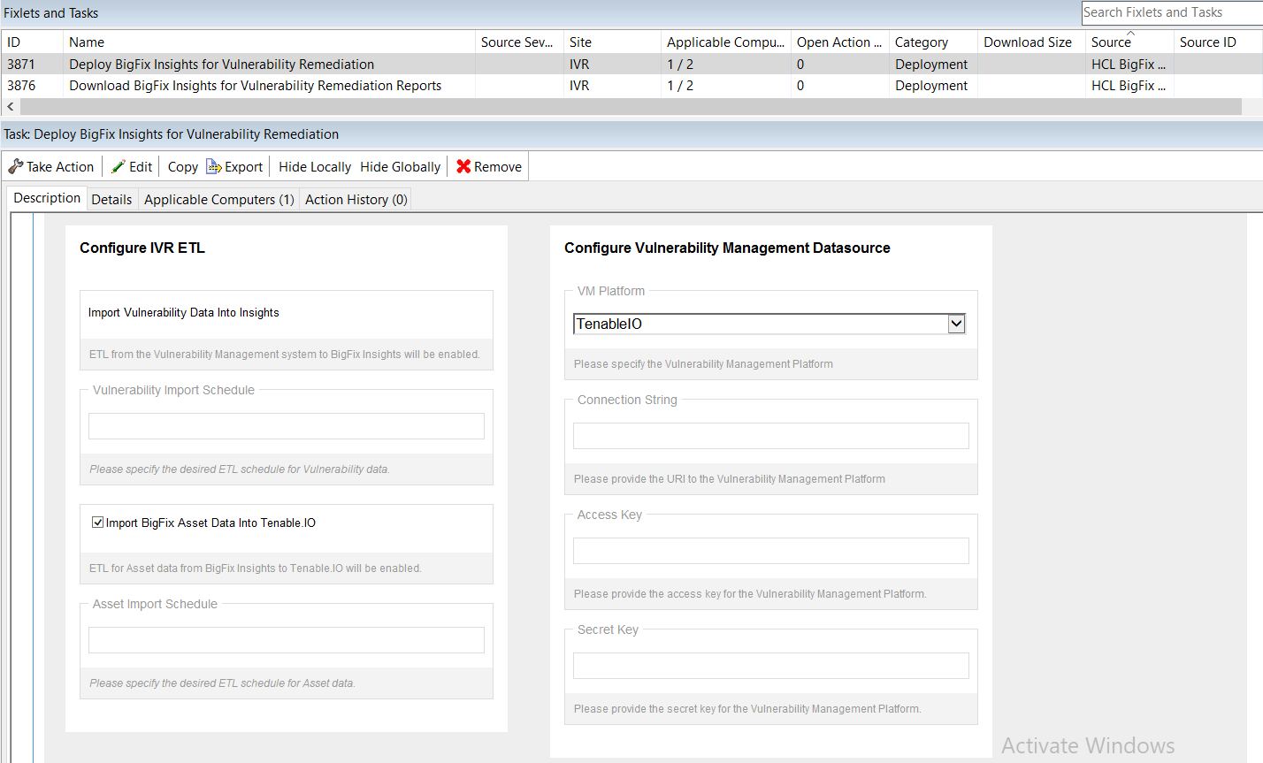The height and width of the screenshot is (763, 1263).
Task: Sort the list by the Name column
Action: [269, 42]
